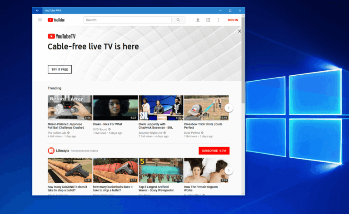349x214 pixels.
Task: Open the Lifestyle channel title
Action: tap(63, 151)
